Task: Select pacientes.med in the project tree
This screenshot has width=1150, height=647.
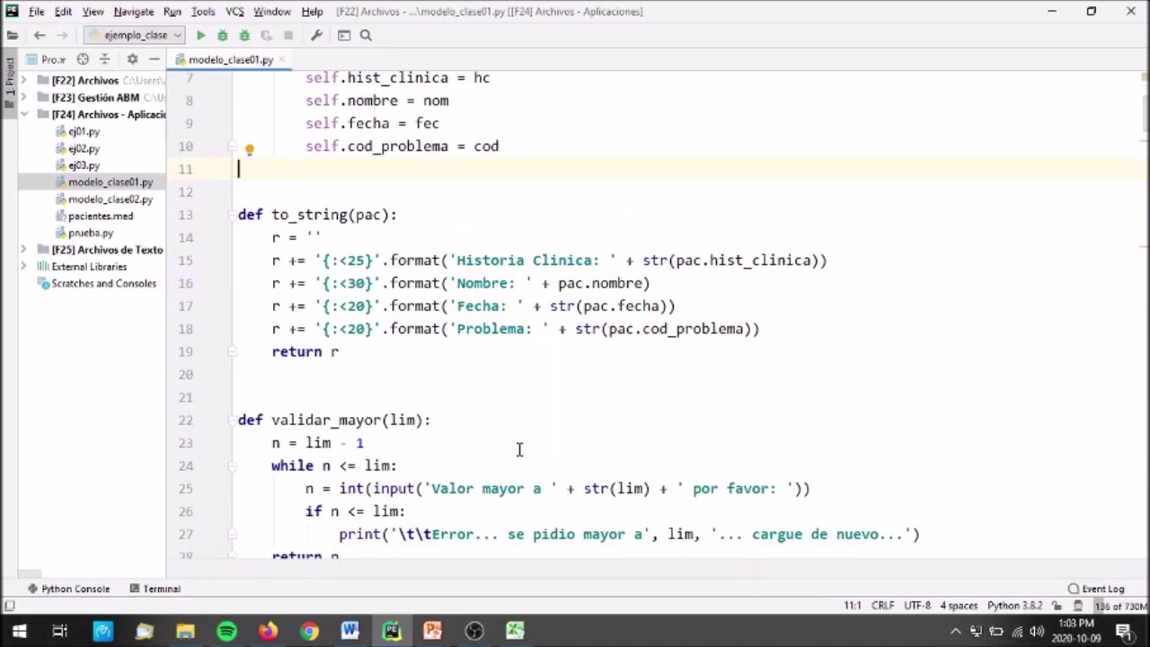Action: (x=100, y=216)
